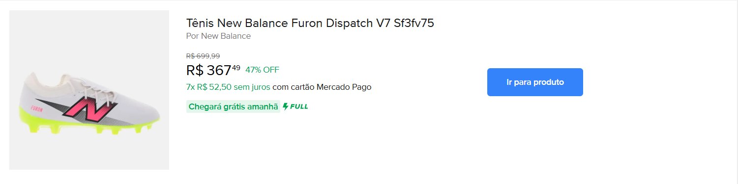Click the Ir para produto button
The height and width of the screenshot is (184, 738).
coord(535,82)
